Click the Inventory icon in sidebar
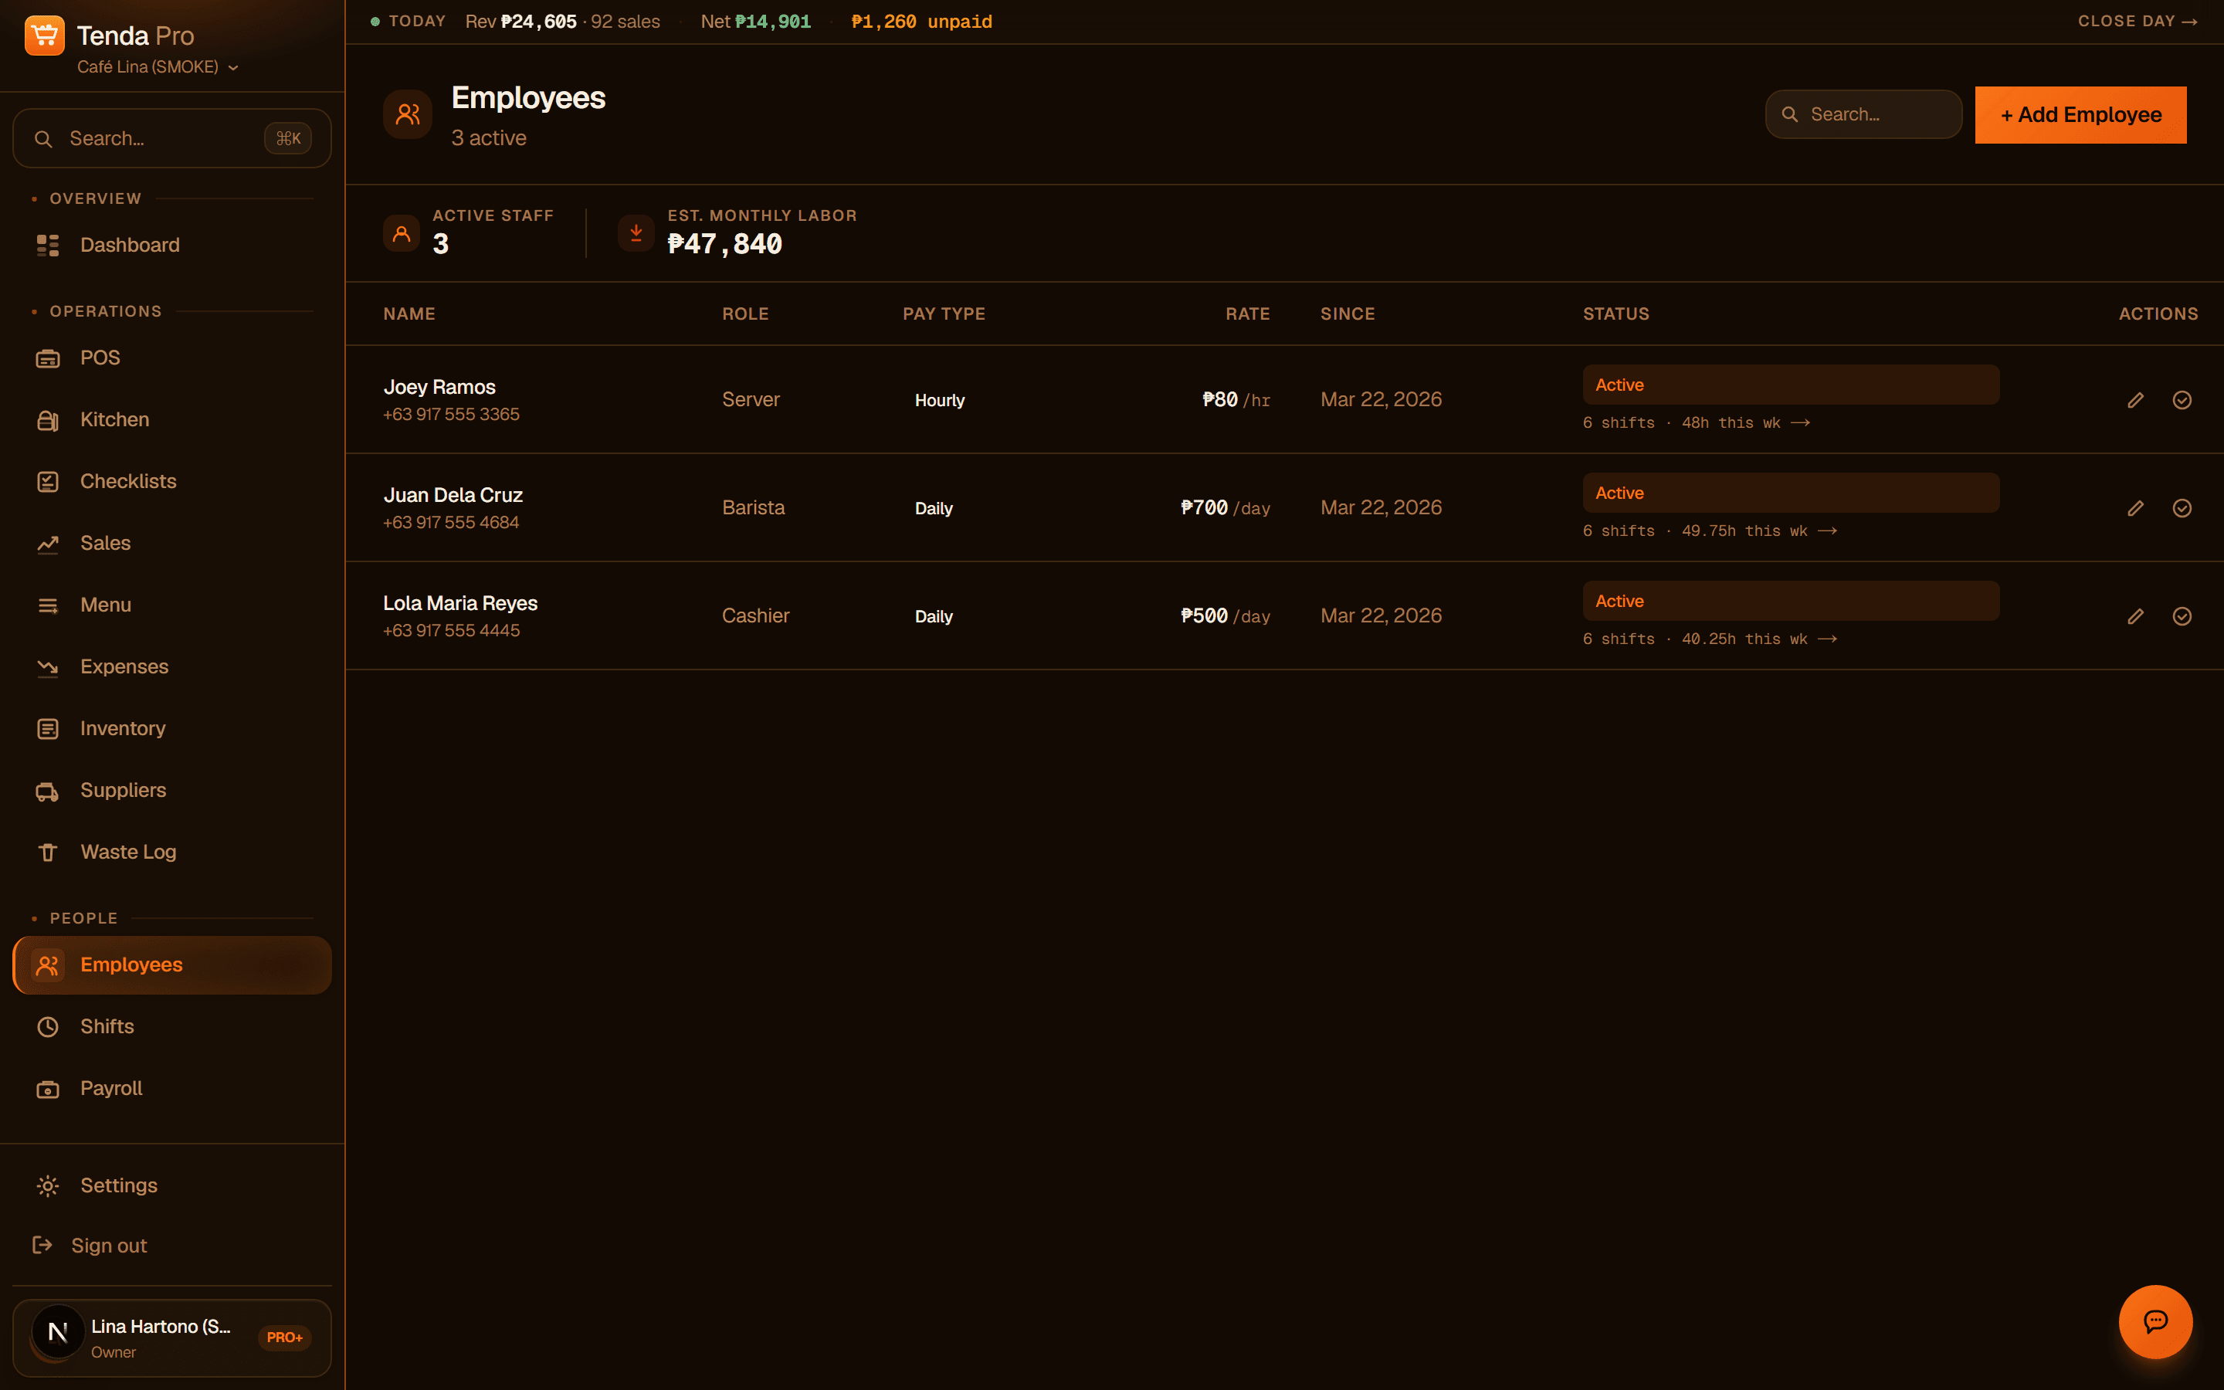 [x=48, y=729]
